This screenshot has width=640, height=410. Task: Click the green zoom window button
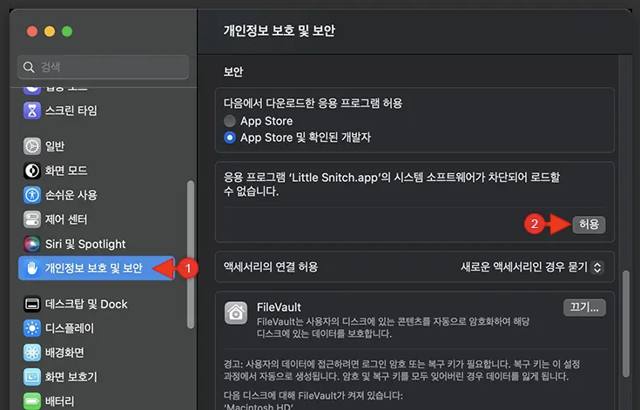point(67,31)
